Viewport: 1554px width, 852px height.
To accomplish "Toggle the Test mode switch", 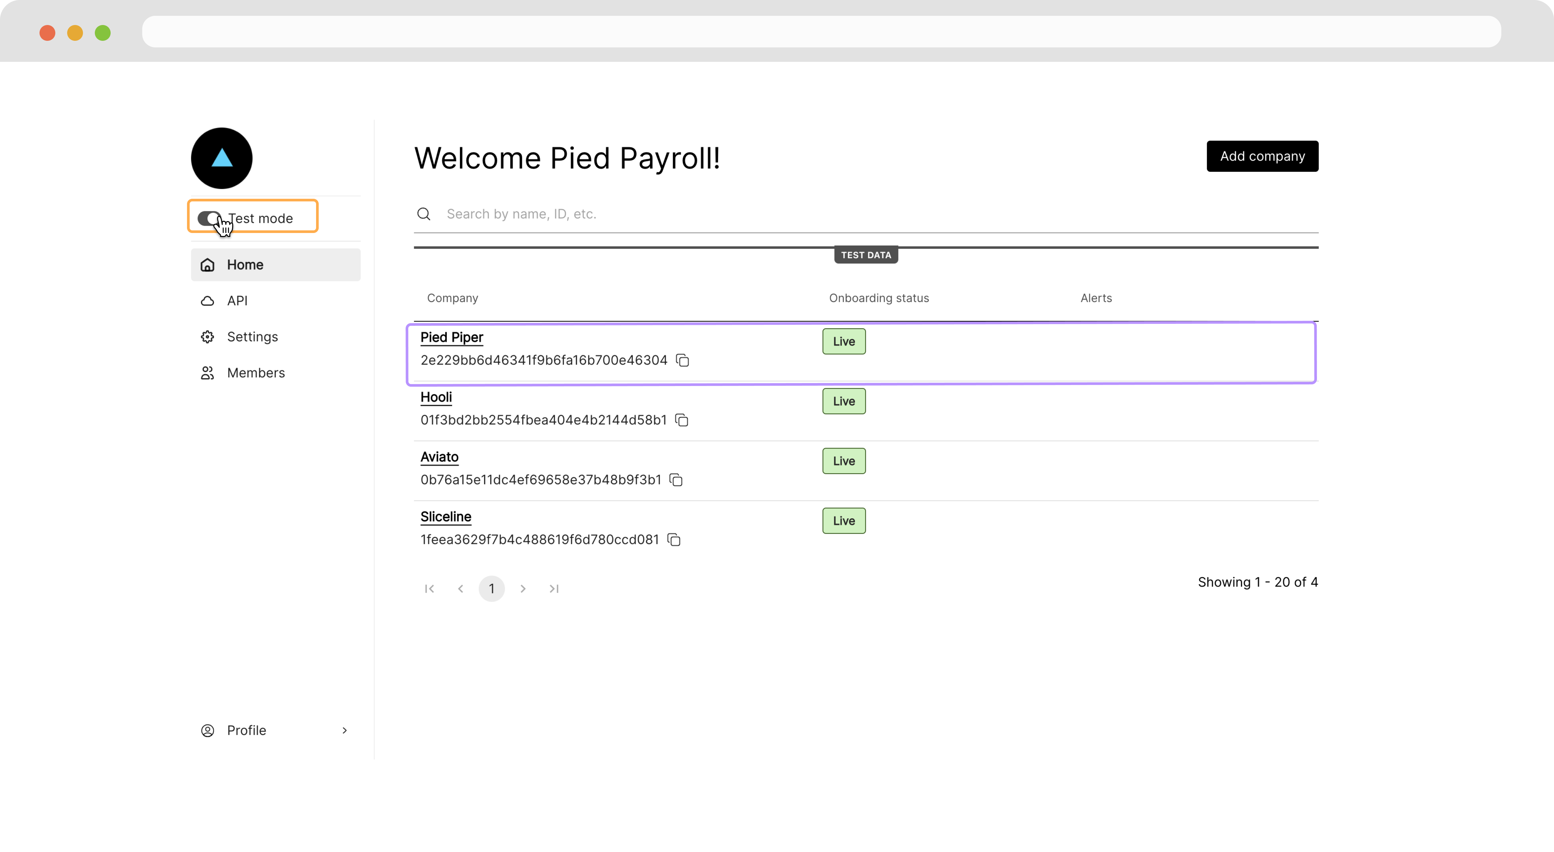I will (x=209, y=218).
